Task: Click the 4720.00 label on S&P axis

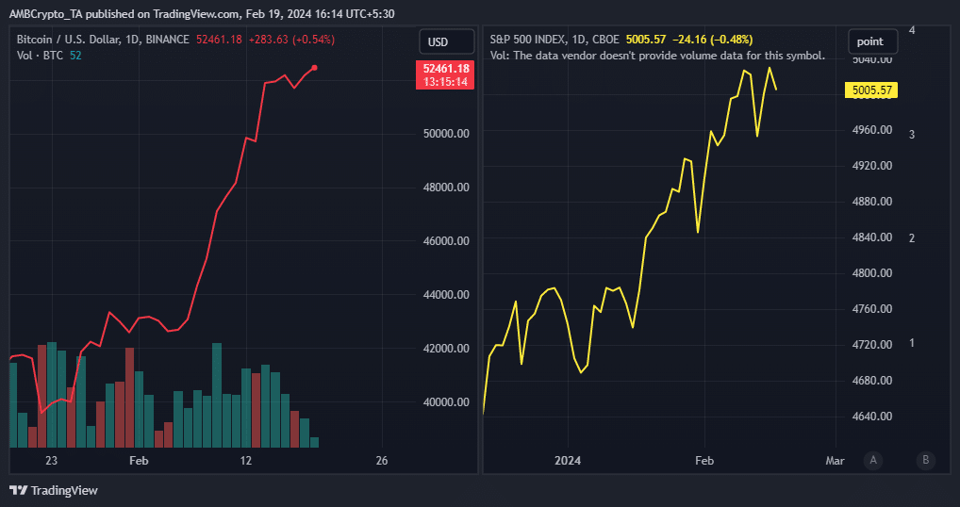Action: 872,345
